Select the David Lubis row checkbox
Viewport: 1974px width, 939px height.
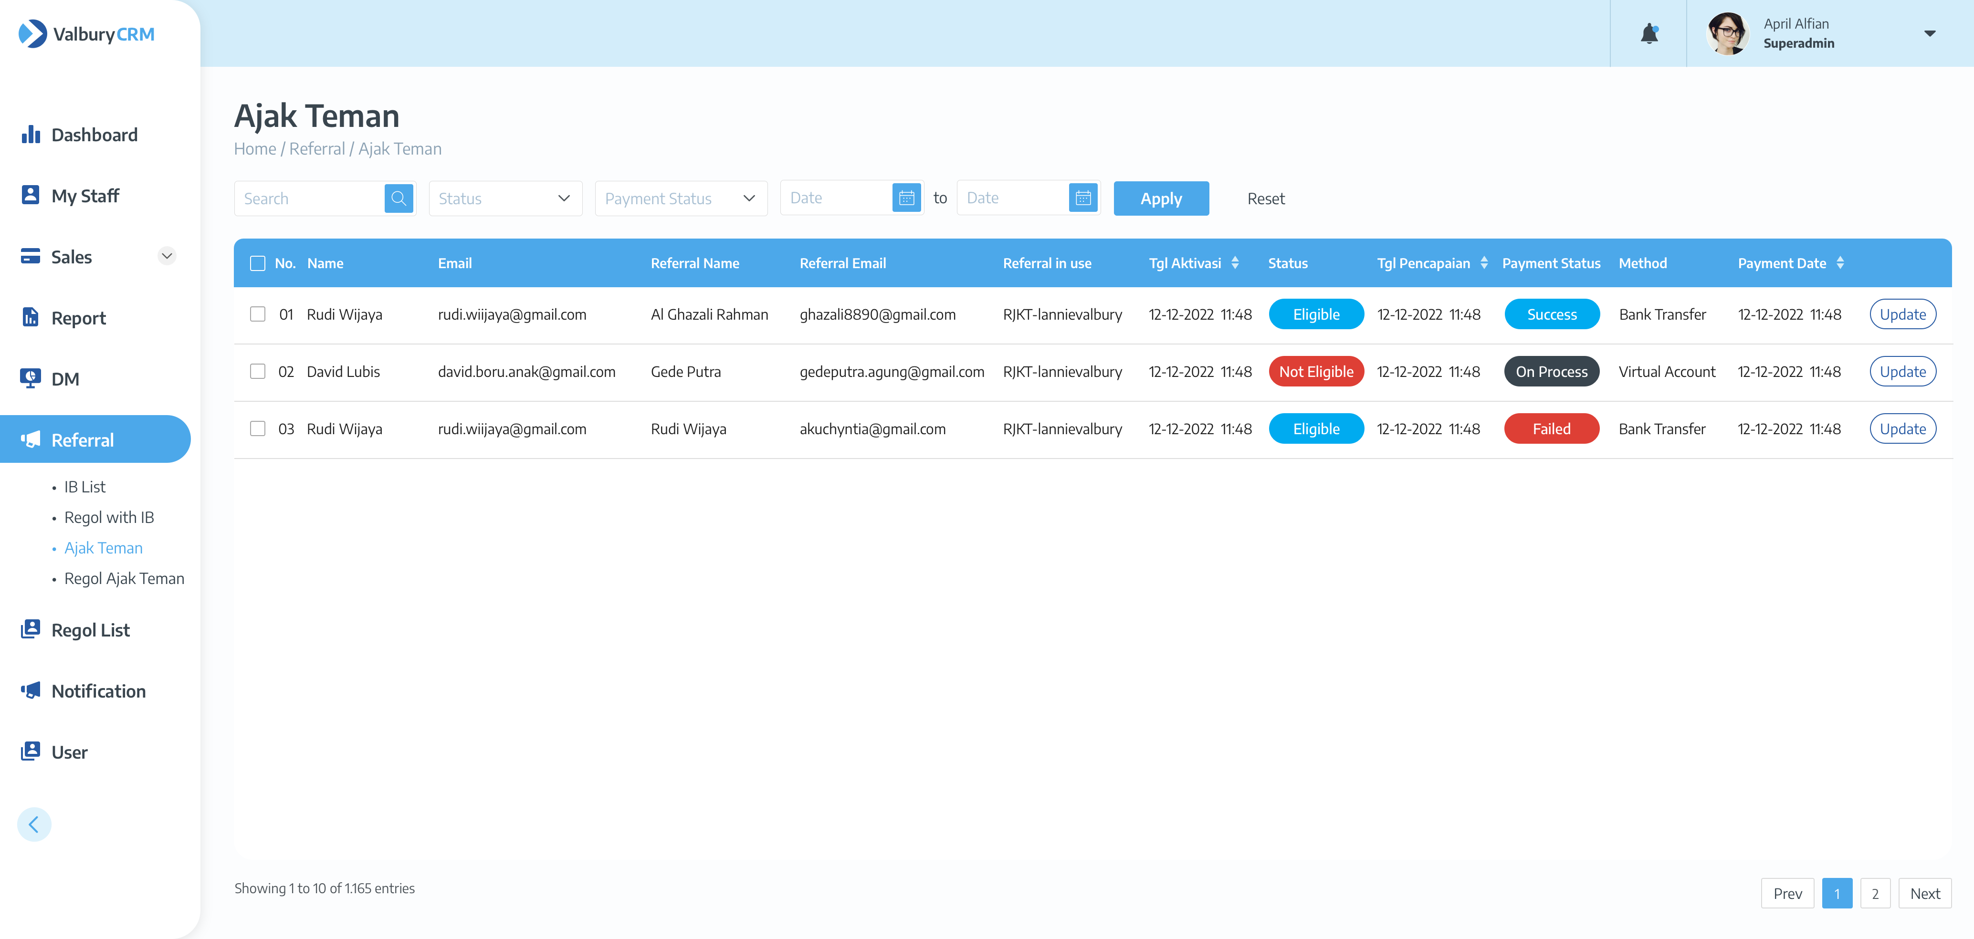coord(257,372)
